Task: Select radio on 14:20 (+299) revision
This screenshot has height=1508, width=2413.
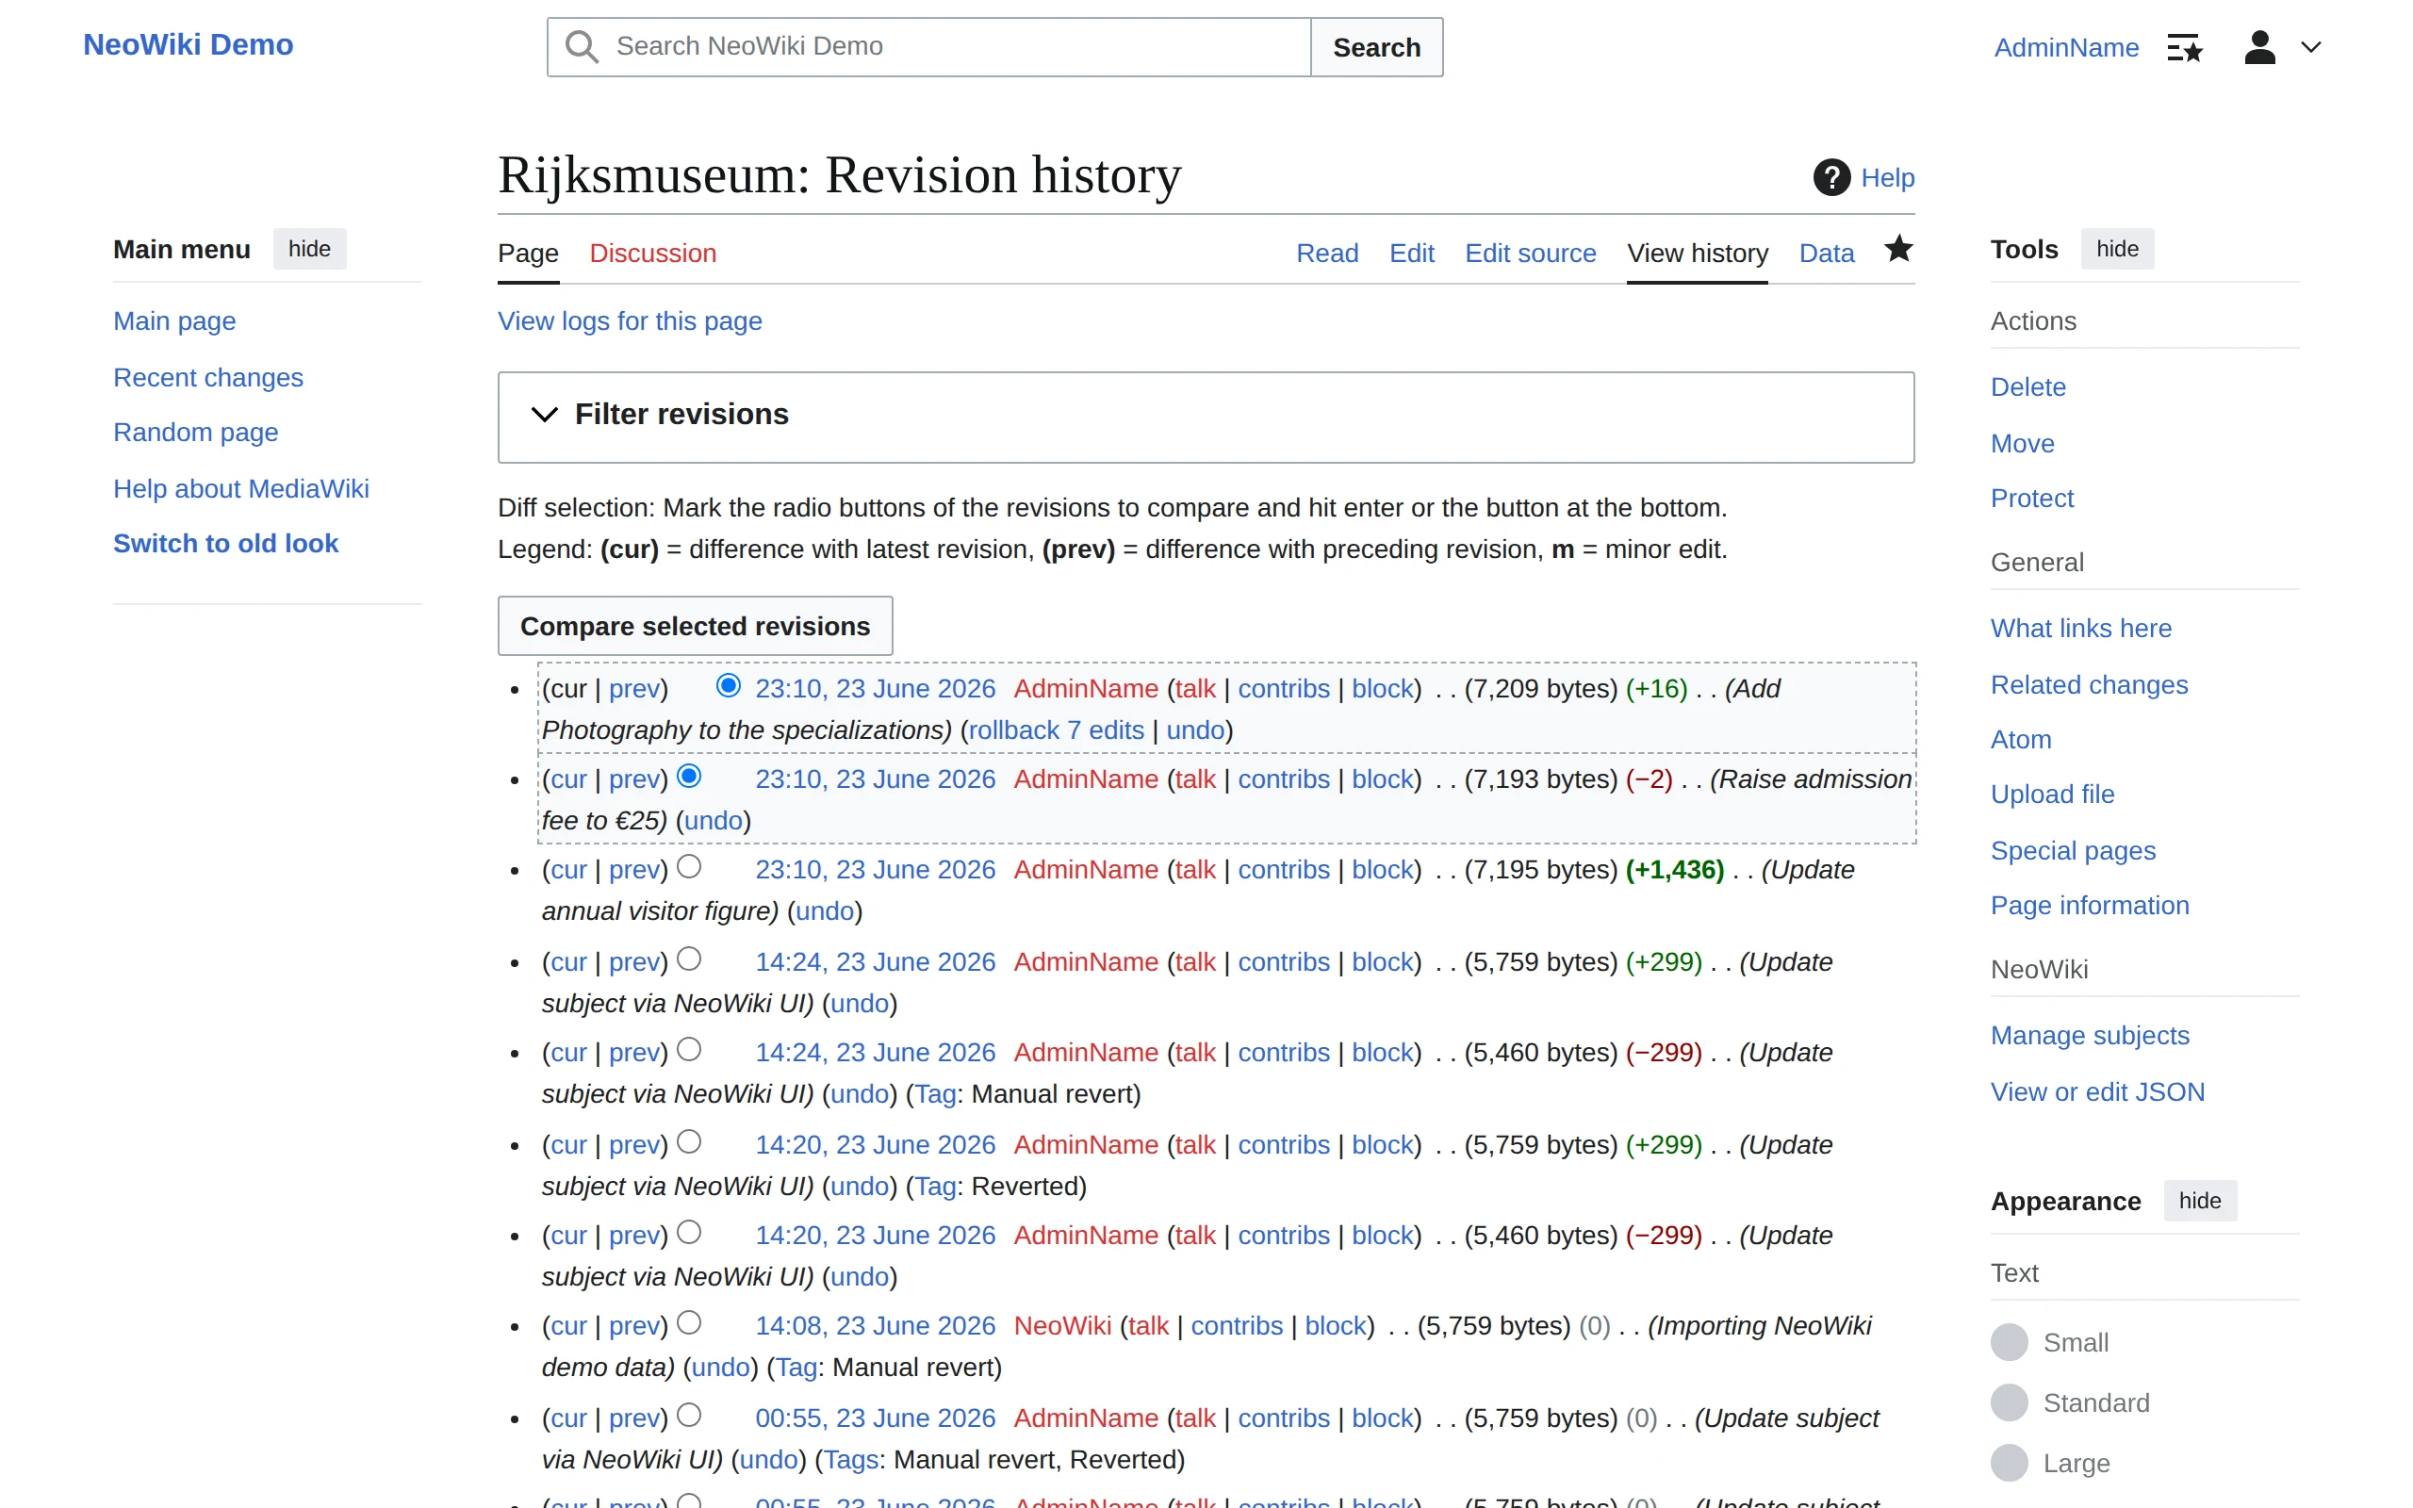Action: [x=689, y=1141]
